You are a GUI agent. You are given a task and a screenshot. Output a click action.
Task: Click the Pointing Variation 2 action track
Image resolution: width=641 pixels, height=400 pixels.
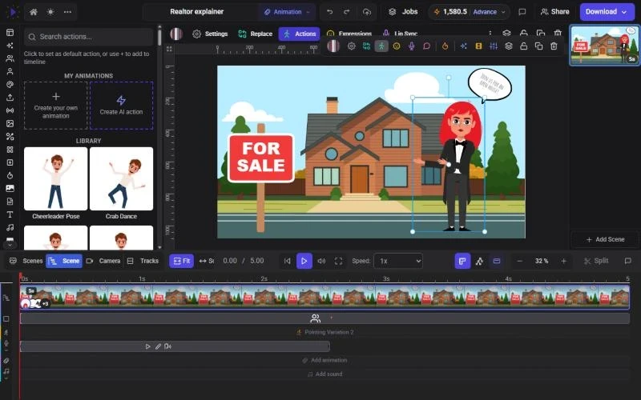(x=325, y=332)
